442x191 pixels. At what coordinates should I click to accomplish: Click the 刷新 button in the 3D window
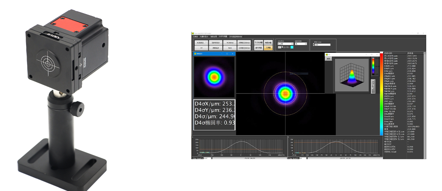pos(328,59)
